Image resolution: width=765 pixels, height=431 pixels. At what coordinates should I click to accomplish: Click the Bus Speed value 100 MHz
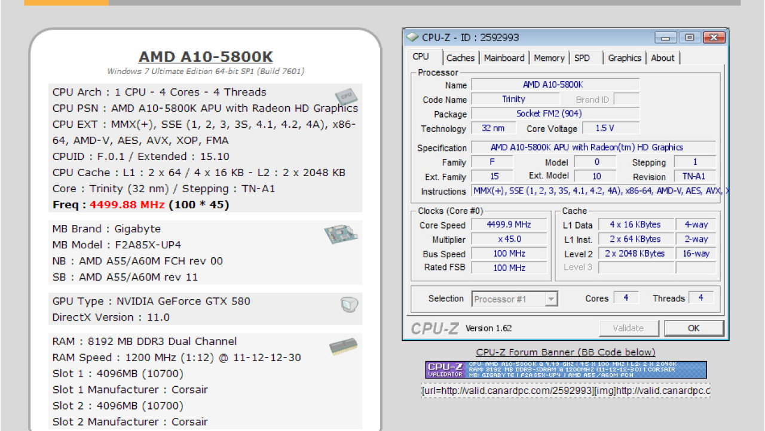(509, 254)
